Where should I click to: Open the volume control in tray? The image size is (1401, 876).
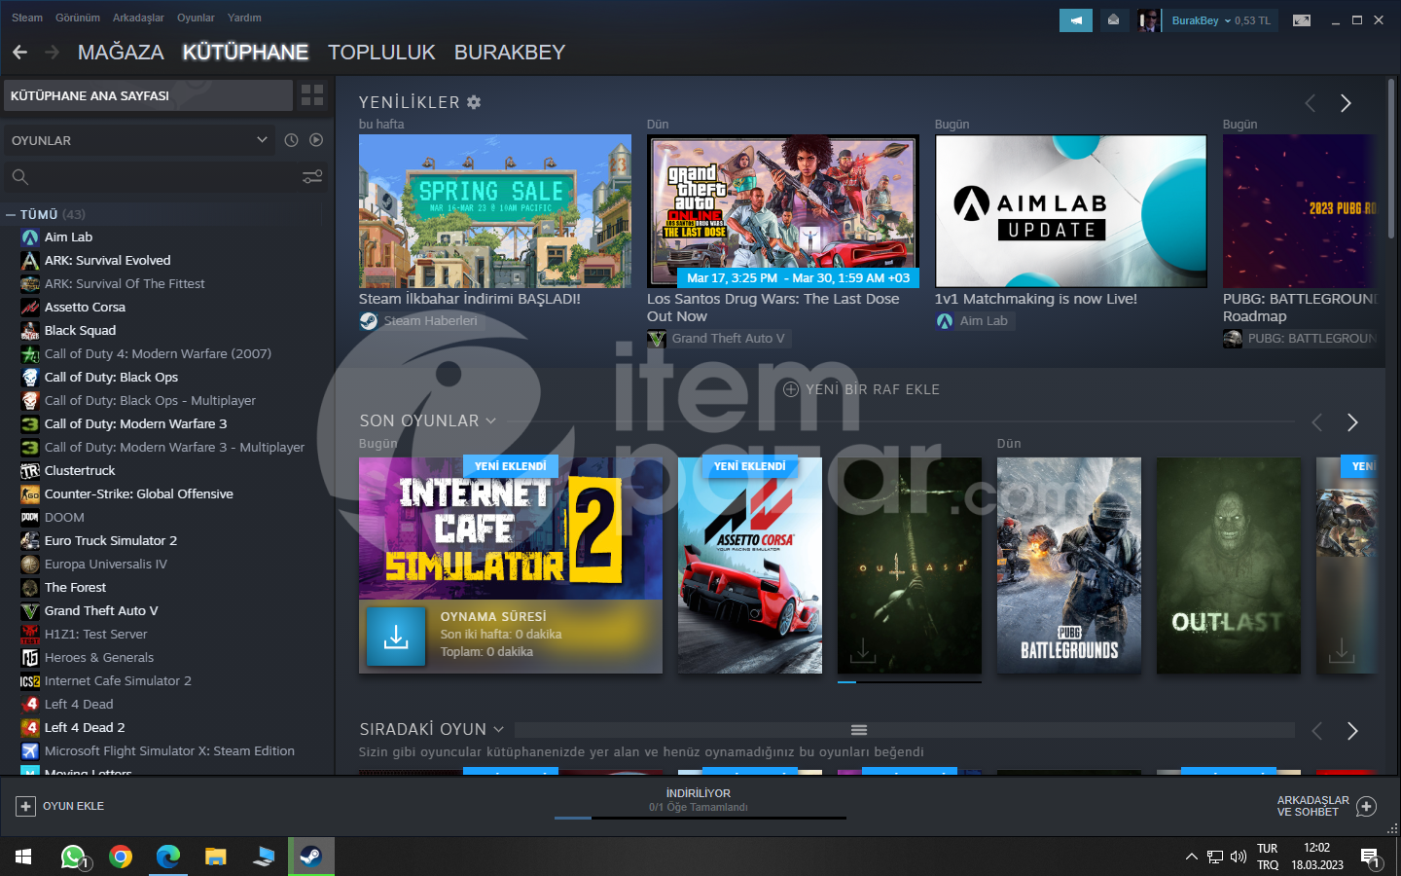tap(1239, 857)
